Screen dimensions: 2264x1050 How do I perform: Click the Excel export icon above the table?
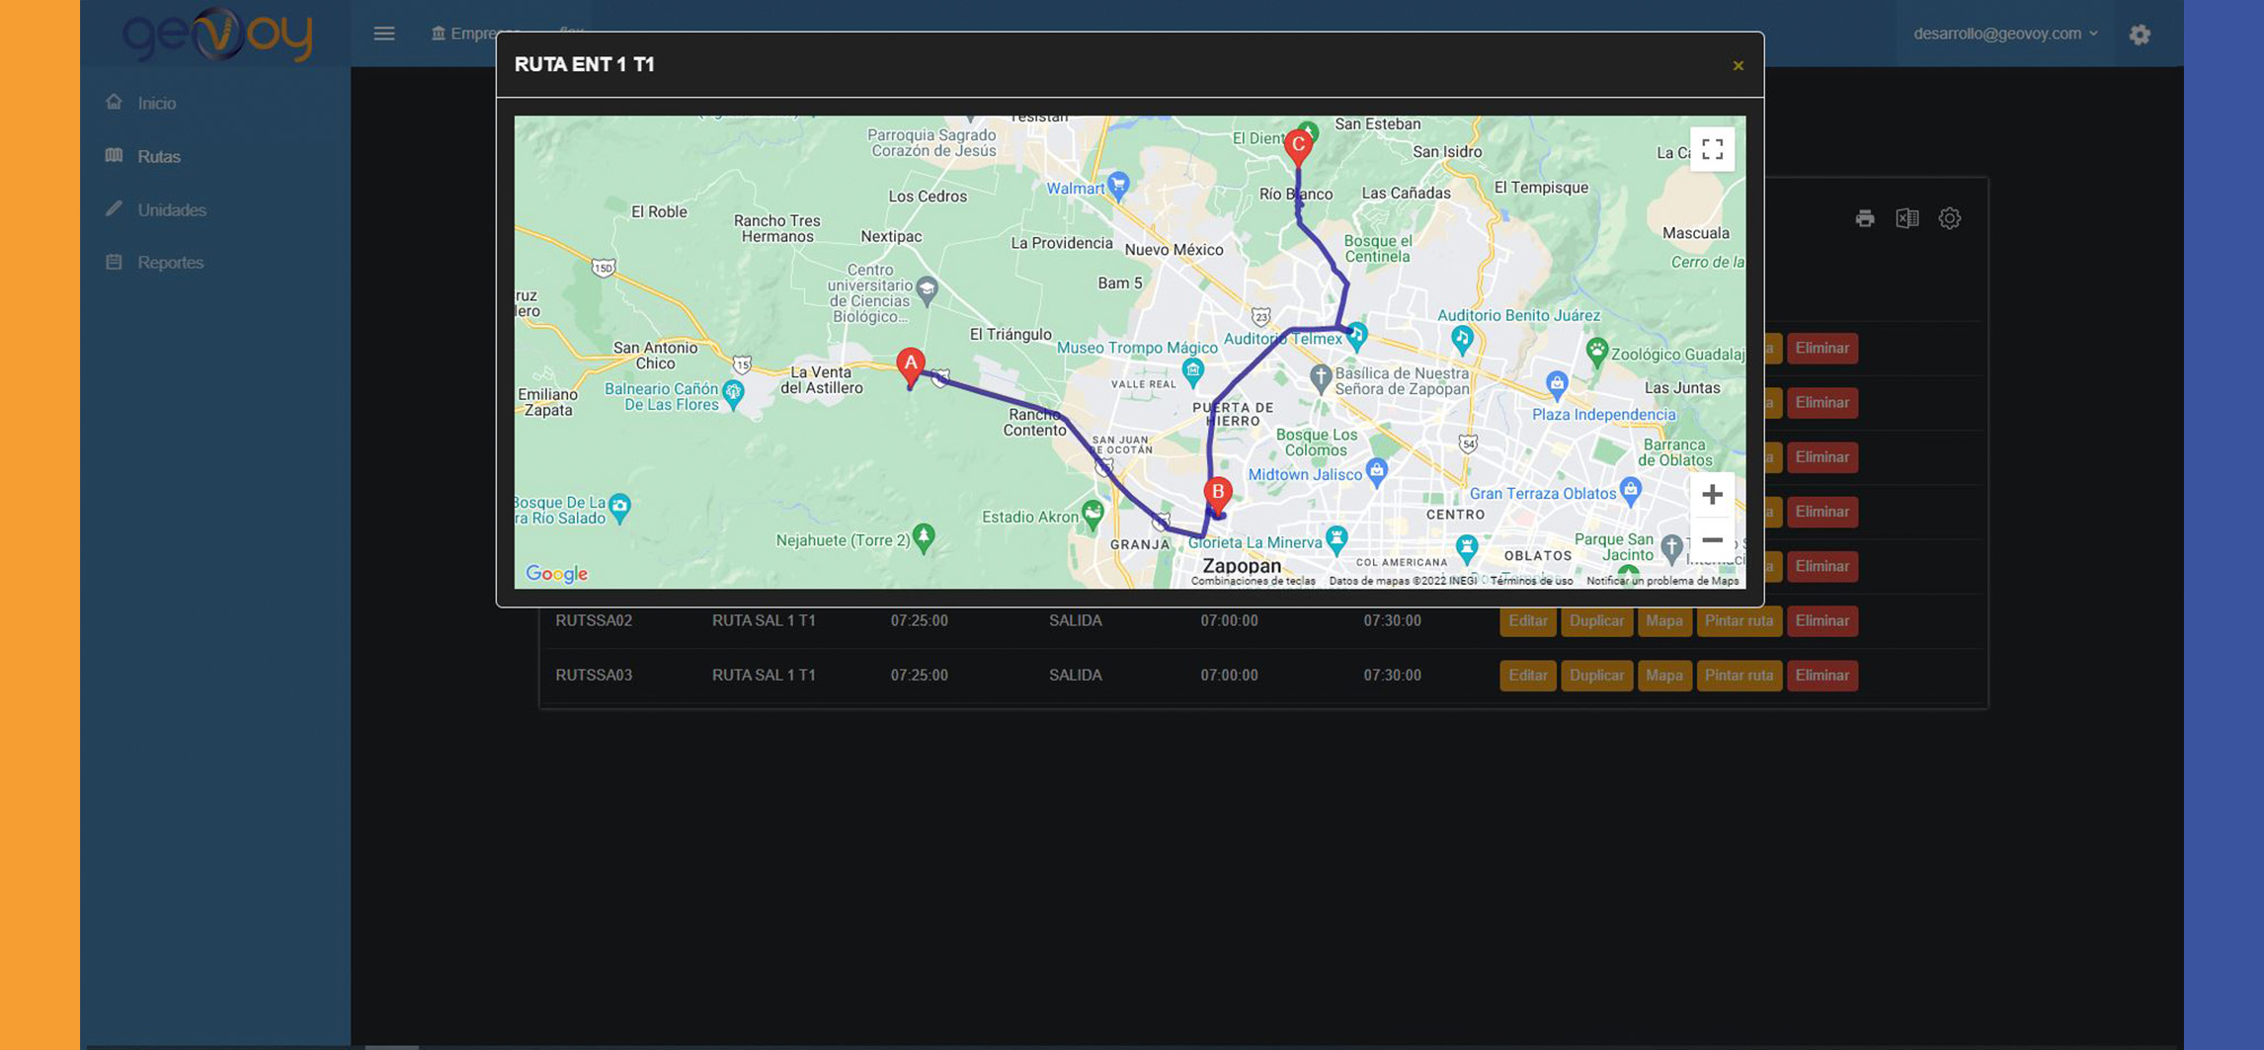pos(1906,218)
